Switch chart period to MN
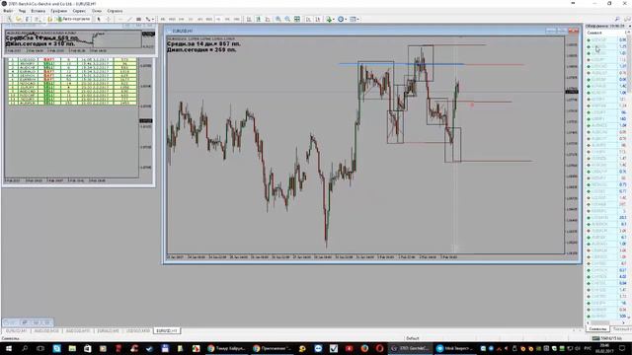 237,19
